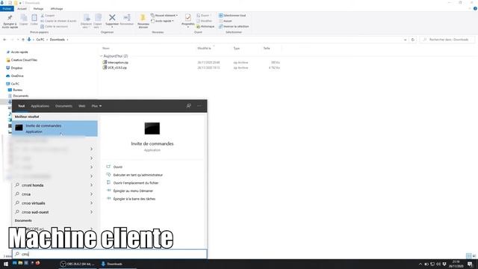This screenshot has width=478, height=269.
Task: Click Ouvrir in the ribbon
Action: coord(203,16)
